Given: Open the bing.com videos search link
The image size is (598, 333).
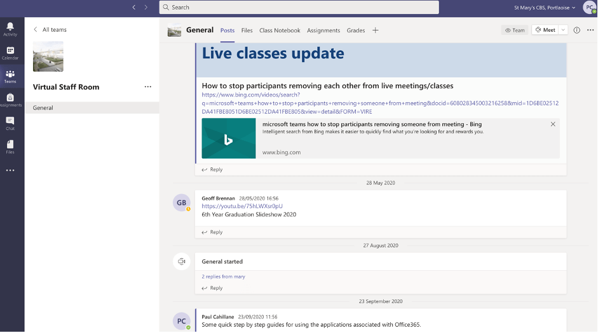Looking at the screenshot, I should [x=380, y=103].
